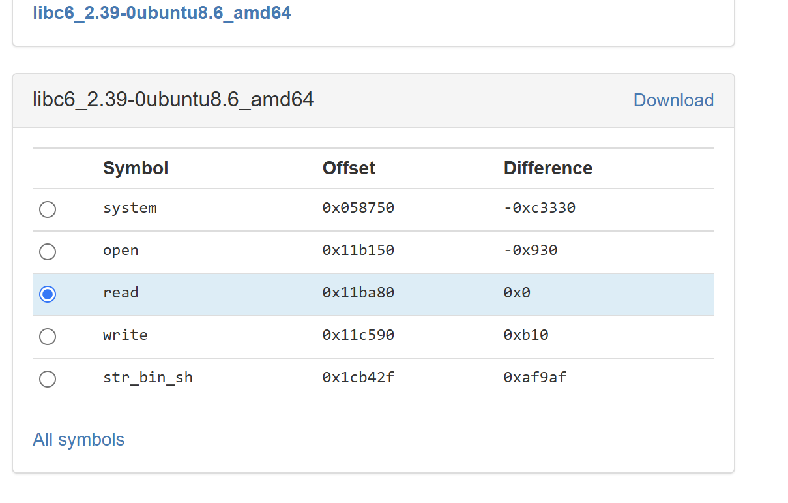
Task: Choose the write symbol radio button
Action: (x=48, y=337)
